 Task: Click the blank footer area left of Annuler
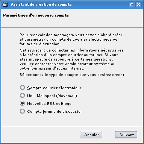coord(40,135)
